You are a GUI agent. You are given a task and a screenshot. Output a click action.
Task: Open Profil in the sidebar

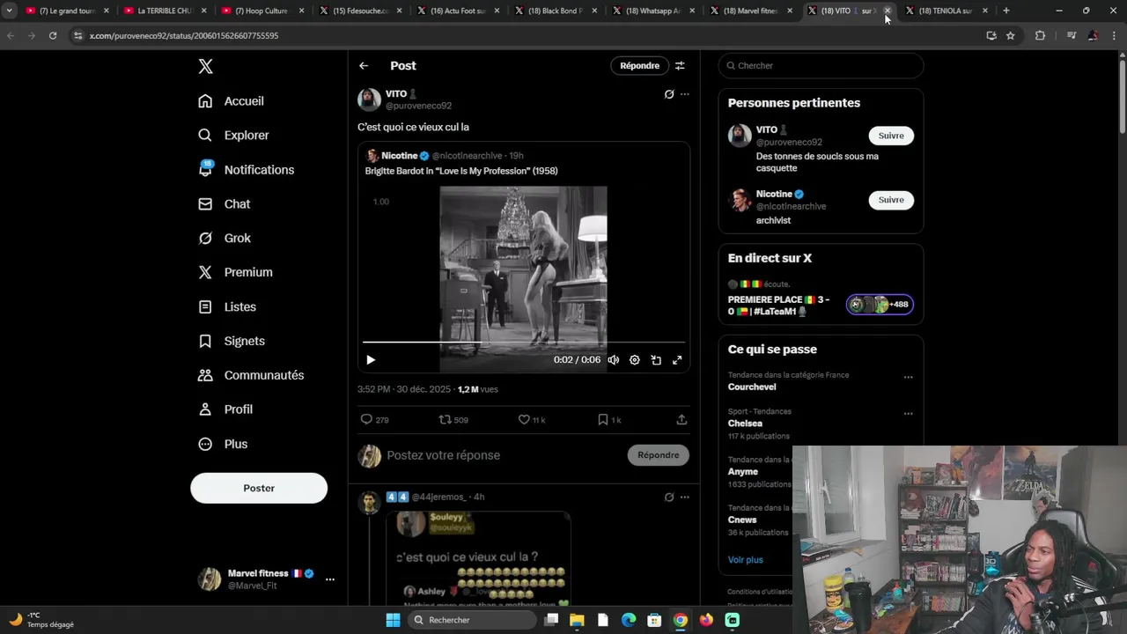pos(225,410)
